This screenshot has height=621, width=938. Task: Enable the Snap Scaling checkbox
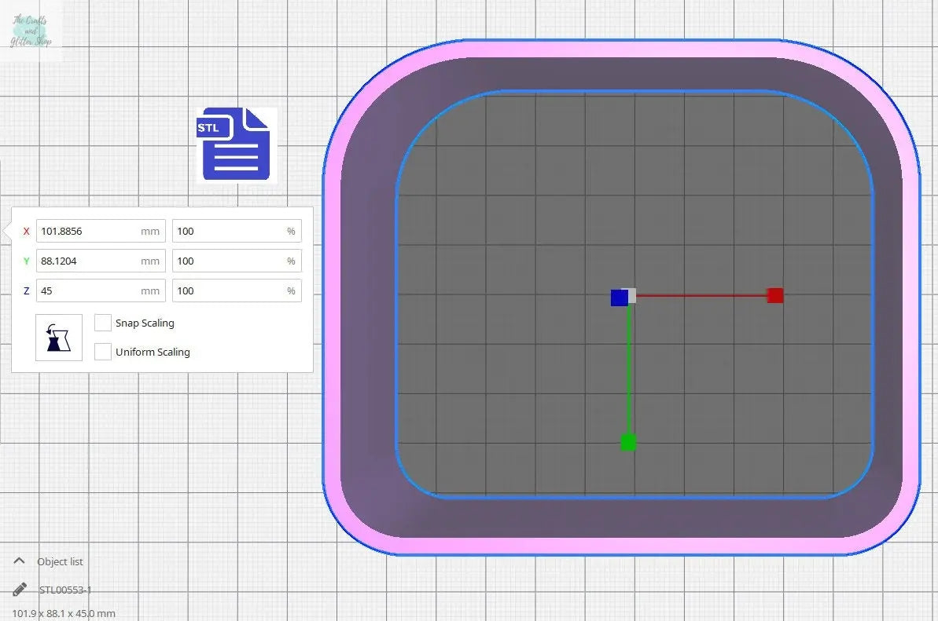103,323
